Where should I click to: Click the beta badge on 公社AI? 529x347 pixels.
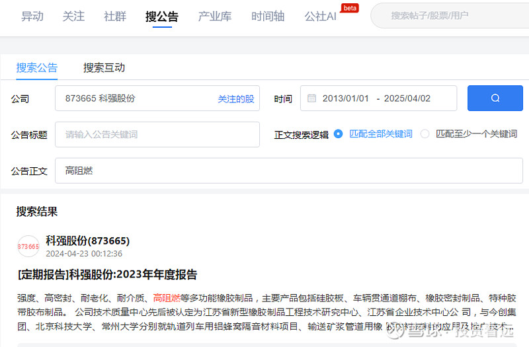(350, 8)
